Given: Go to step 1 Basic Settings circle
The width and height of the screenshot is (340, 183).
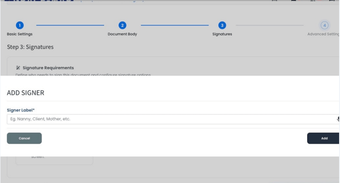Looking at the screenshot, I should tap(20, 25).
